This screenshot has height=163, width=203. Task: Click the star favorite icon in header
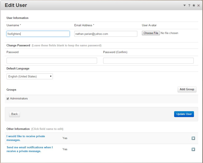pos(194,5)
